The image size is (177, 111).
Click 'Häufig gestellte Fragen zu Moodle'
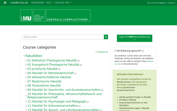(135, 97)
